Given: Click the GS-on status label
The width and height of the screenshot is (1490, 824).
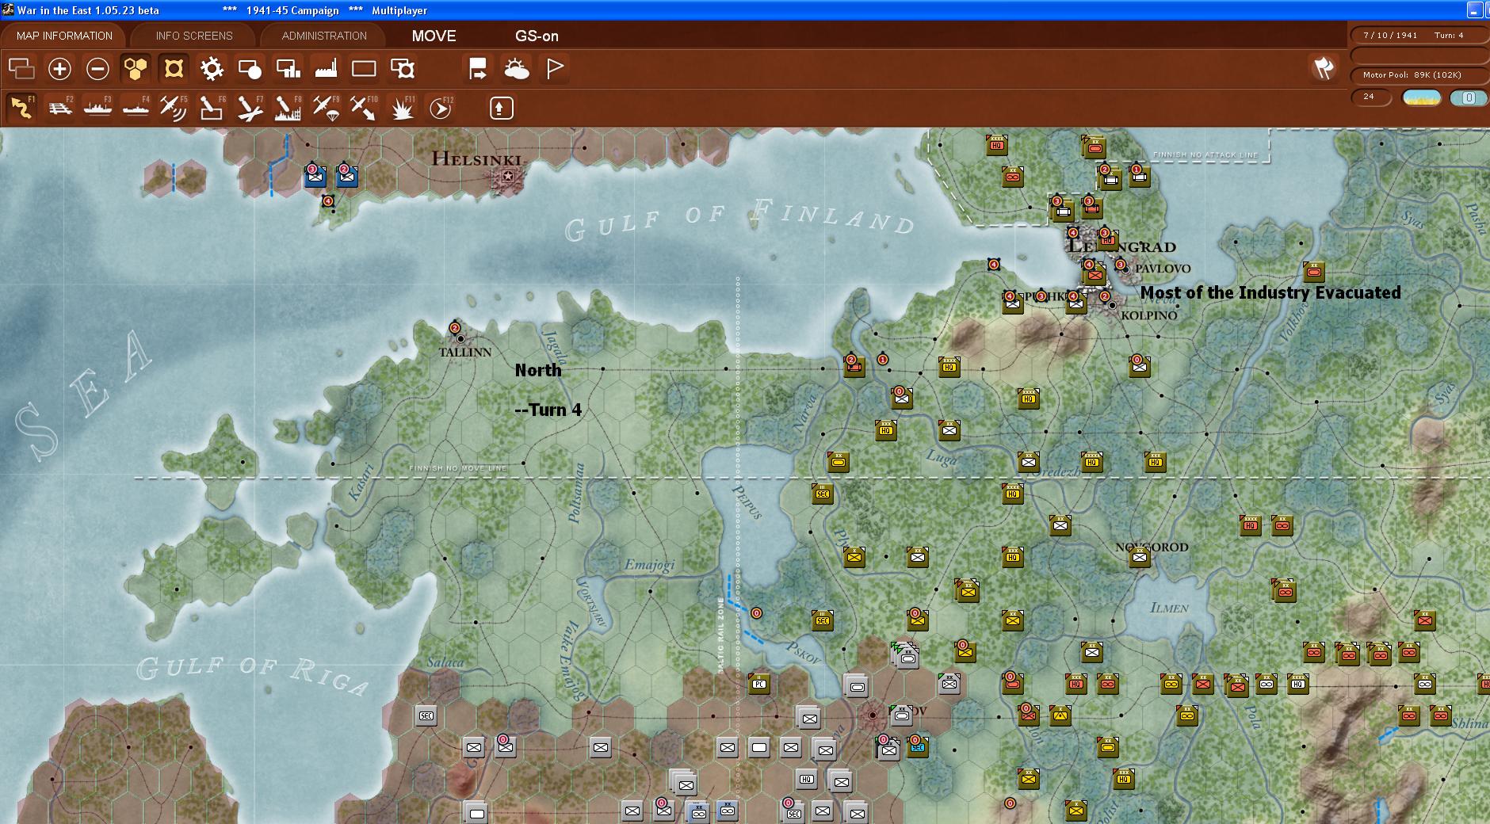Looking at the screenshot, I should [537, 36].
